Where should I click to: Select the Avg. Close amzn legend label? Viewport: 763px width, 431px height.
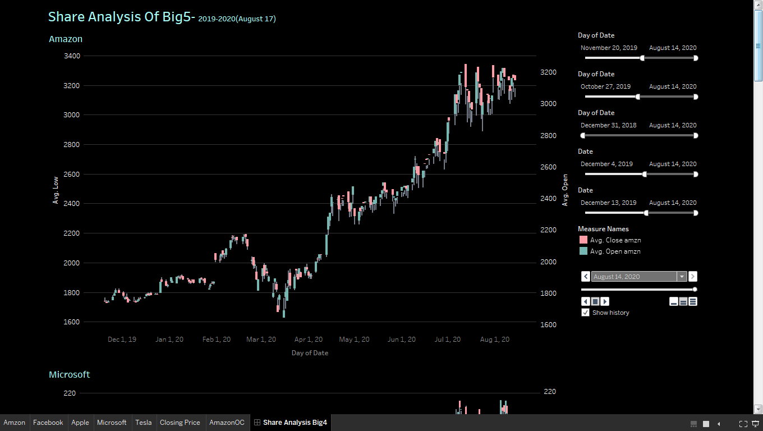click(x=615, y=240)
